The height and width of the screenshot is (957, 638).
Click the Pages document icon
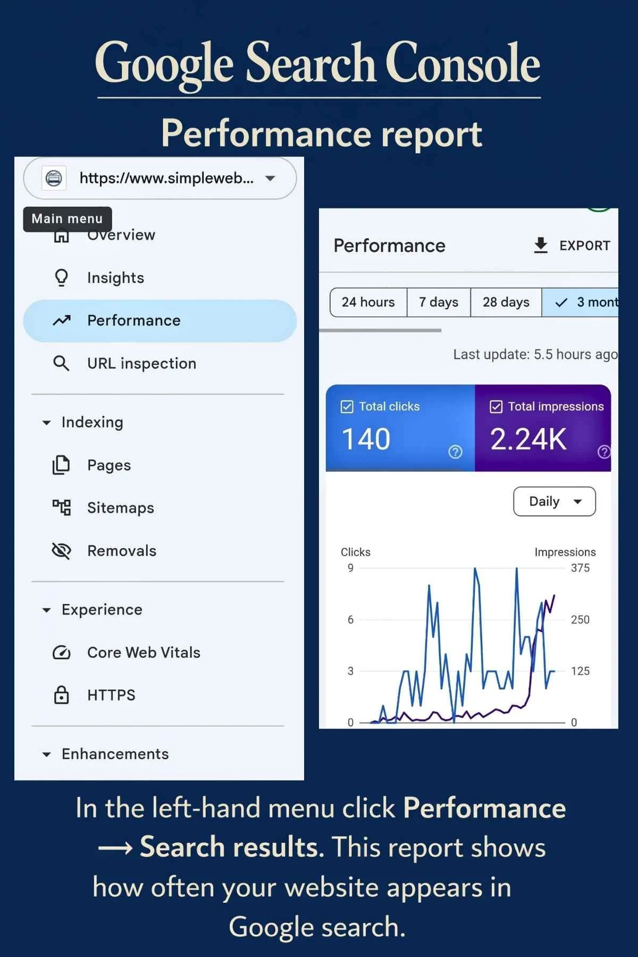[62, 465]
